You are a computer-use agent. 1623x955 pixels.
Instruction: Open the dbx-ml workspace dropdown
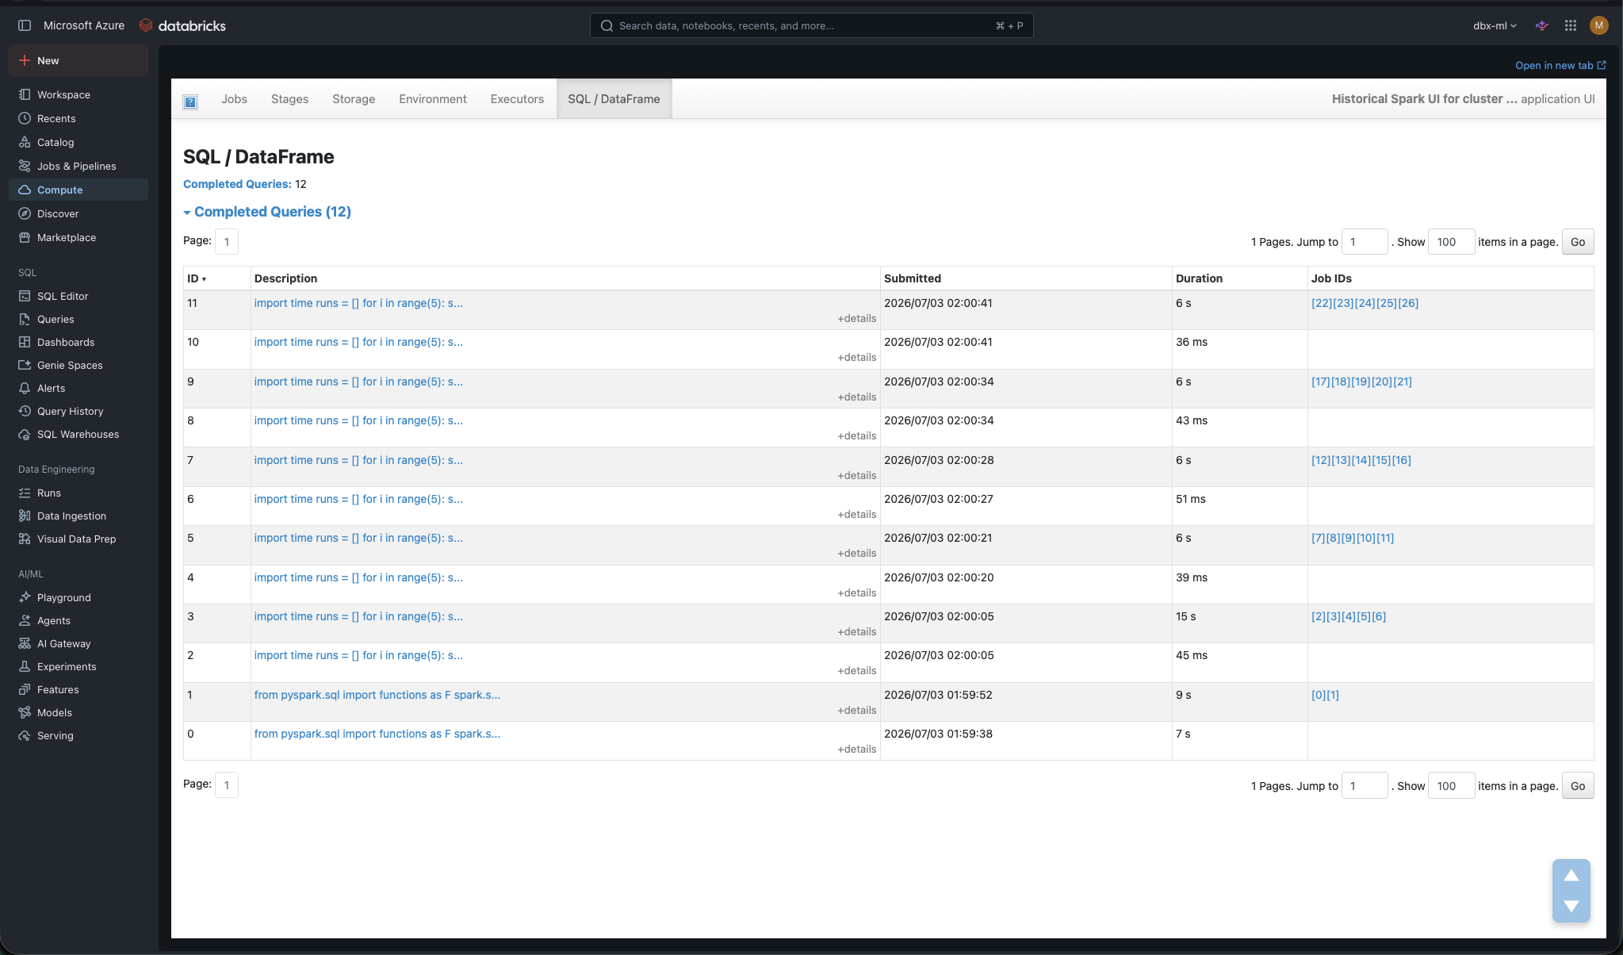tap(1495, 25)
